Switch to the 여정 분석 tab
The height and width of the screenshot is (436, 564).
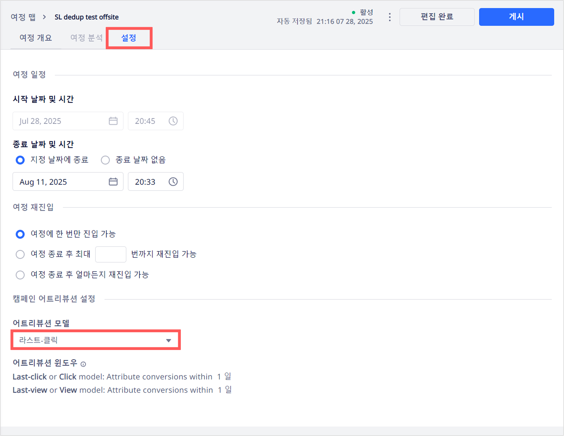pyautogui.click(x=86, y=38)
